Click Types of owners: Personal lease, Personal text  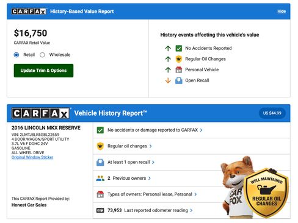(150, 194)
